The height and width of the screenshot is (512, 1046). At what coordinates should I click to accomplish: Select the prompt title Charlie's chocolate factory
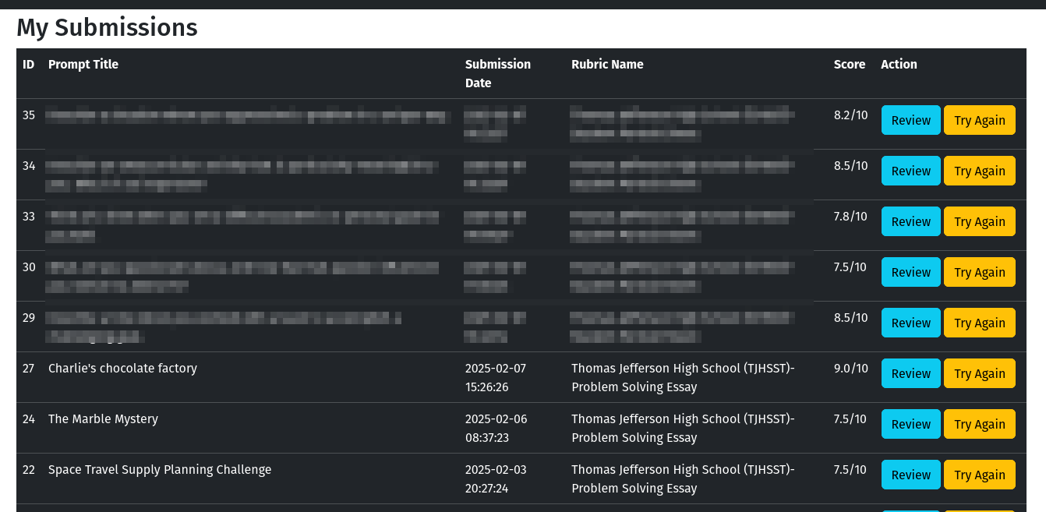[122, 368]
